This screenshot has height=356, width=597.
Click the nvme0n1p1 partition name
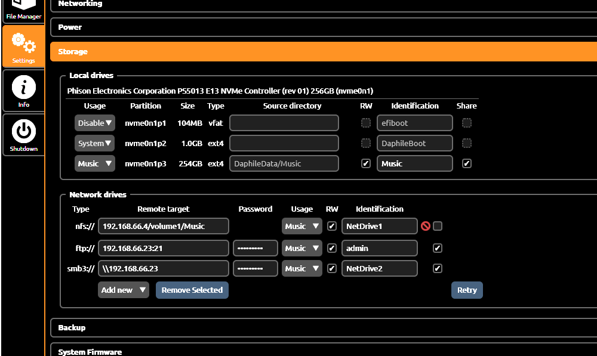point(146,123)
